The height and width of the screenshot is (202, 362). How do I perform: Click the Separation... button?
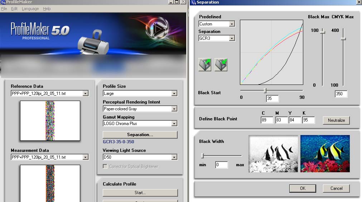140,135
